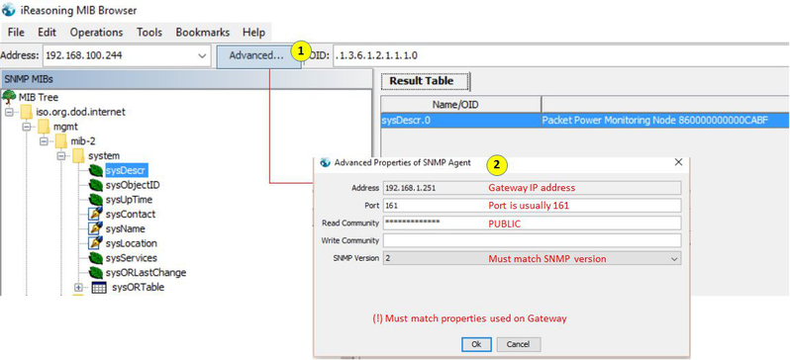Open the Address combo box dropdown
The image size is (790, 360).
[x=202, y=56]
